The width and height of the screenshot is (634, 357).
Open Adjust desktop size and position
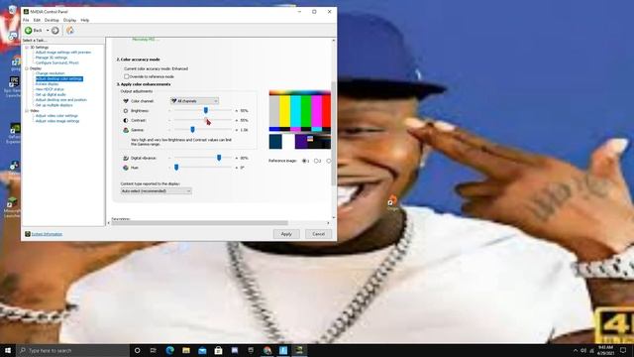[x=61, y=99]
